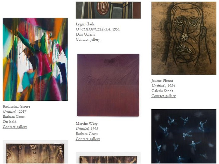Open the brown painting below Marthe Wéry listing
Screen dimensions: 219x164
(x=108, y=158)
